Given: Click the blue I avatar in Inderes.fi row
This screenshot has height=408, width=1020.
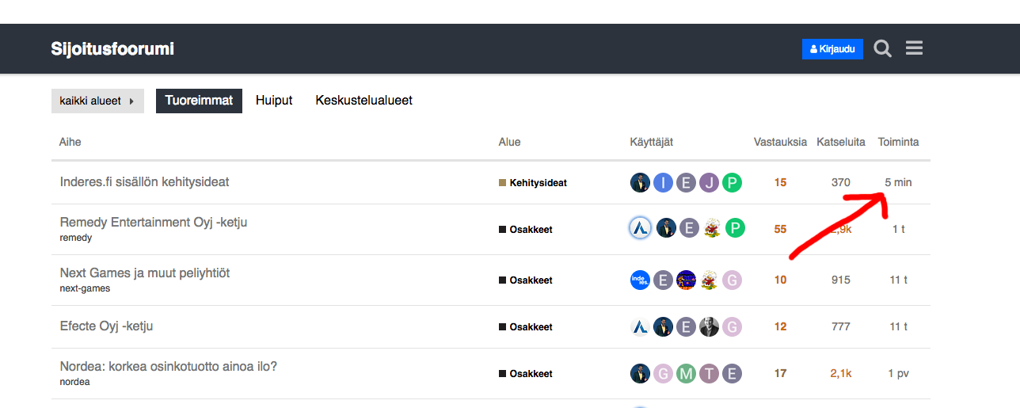Looking at the screenshot, I should pos(664,183).
